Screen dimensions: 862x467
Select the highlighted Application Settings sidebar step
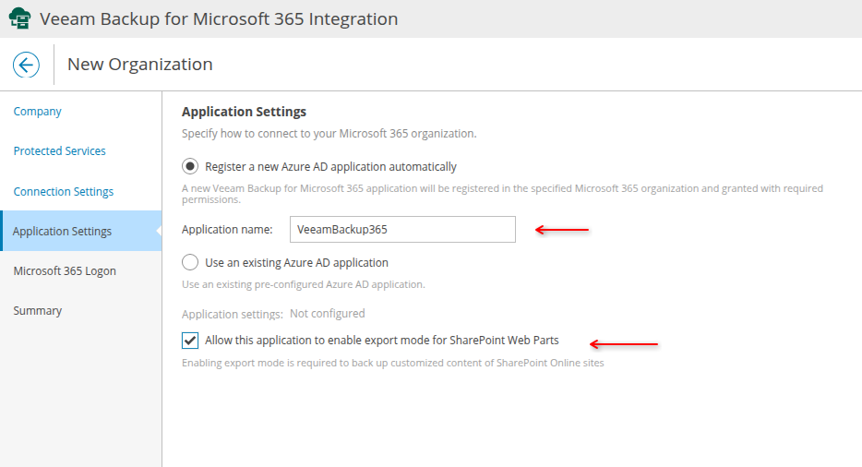[x=63, y=232]
